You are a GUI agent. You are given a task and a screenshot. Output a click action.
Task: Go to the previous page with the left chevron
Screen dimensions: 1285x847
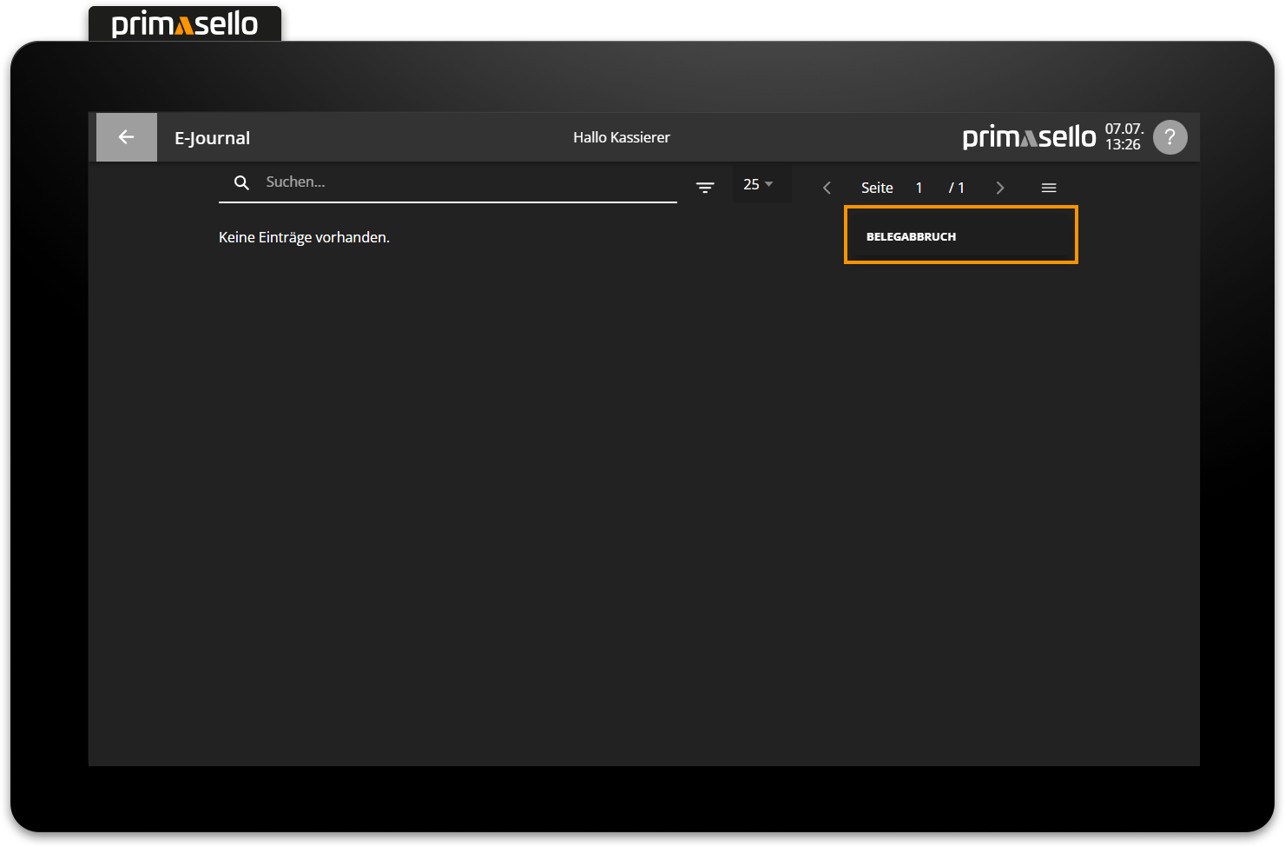coord(826,187)
